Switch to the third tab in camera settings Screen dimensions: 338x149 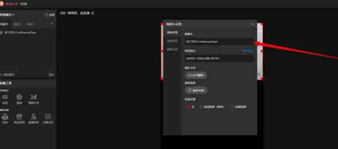(172, 49)
